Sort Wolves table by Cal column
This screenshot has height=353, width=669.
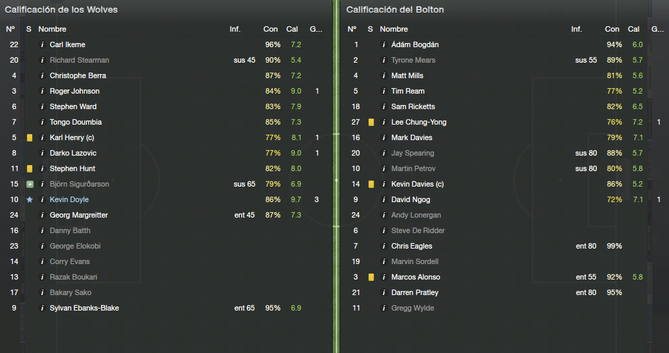click(x=292, y=29)
